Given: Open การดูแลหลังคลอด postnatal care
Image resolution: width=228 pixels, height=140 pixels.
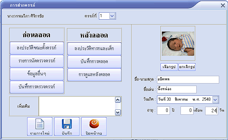Looking at the screenshot, I should (94, 75).
